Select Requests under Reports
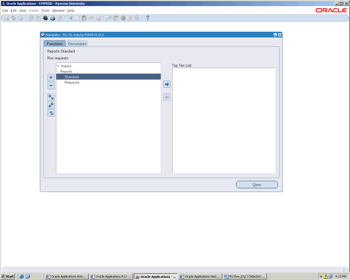The height and width of the screenshot is (280, 350). tap(72, 83)
